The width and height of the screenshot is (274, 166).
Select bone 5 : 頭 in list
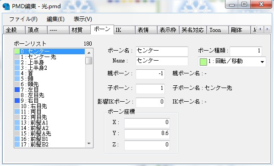tap(49, 79)
